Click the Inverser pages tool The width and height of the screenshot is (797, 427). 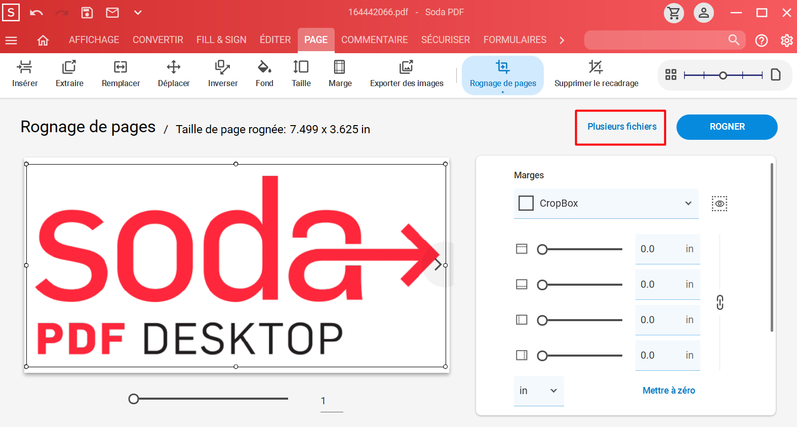223,74
